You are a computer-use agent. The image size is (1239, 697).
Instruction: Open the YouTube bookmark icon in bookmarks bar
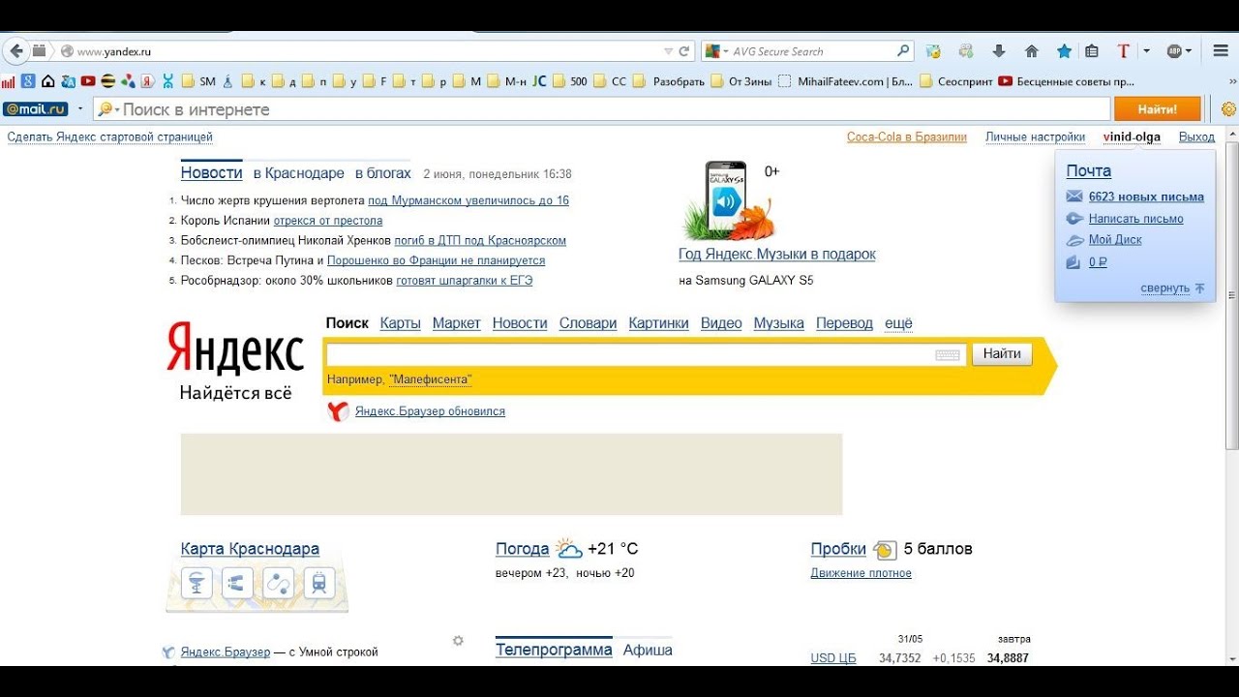[88, 81]
